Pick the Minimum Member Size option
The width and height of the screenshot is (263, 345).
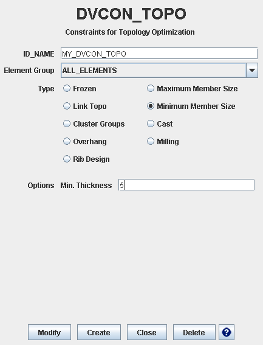pos(151,106)
